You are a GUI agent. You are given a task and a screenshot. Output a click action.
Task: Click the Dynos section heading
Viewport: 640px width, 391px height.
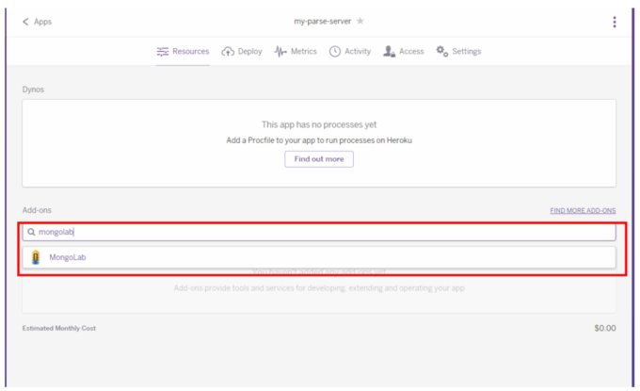[33, 90]
